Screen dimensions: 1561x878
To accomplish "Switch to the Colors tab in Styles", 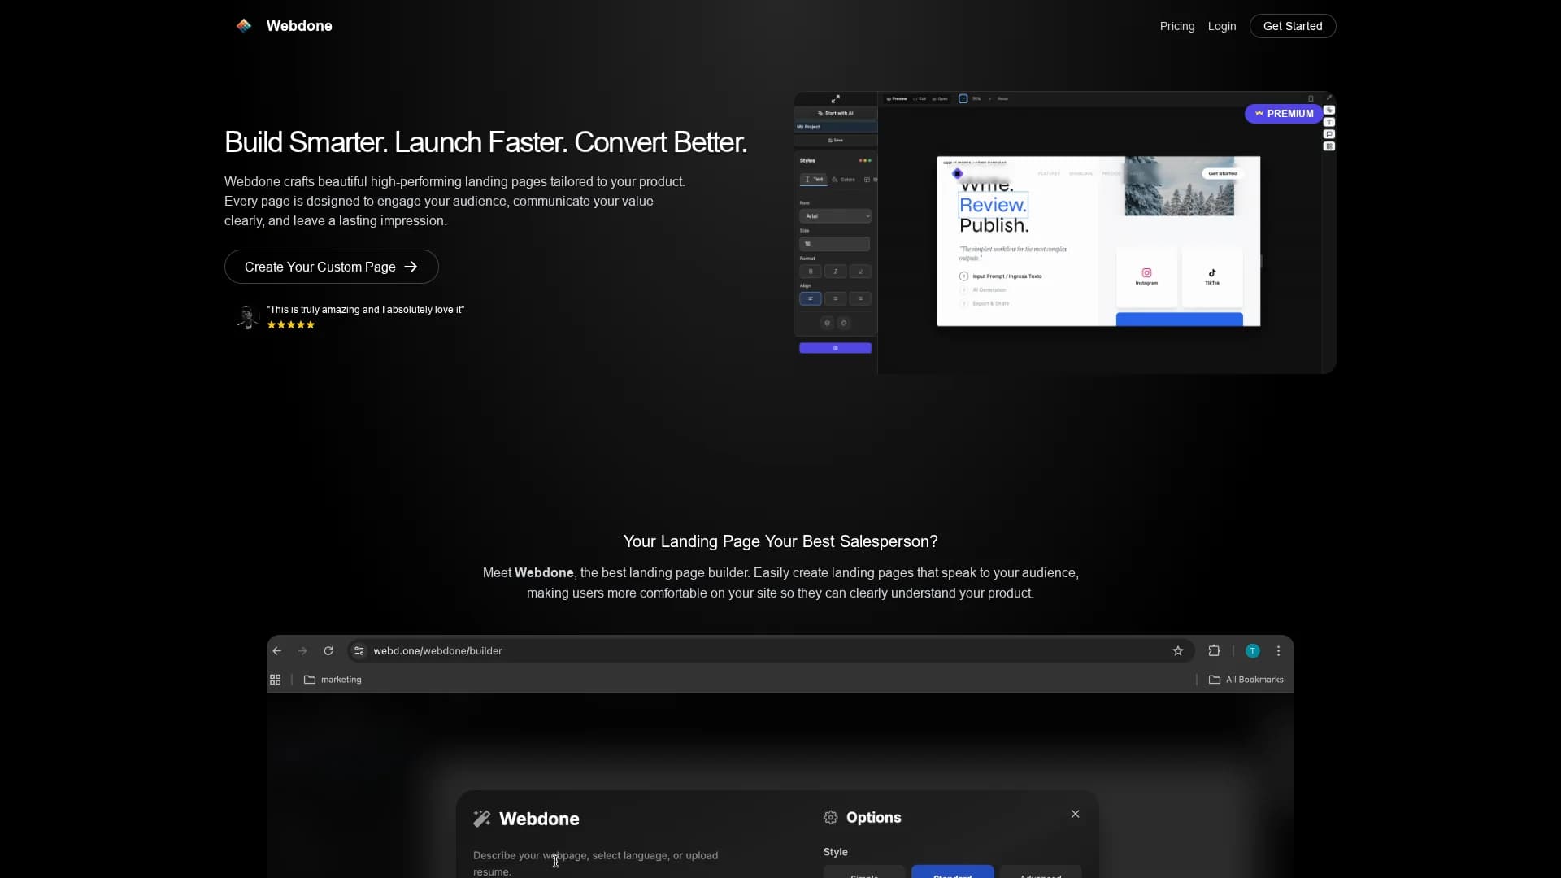I will 843,179.
